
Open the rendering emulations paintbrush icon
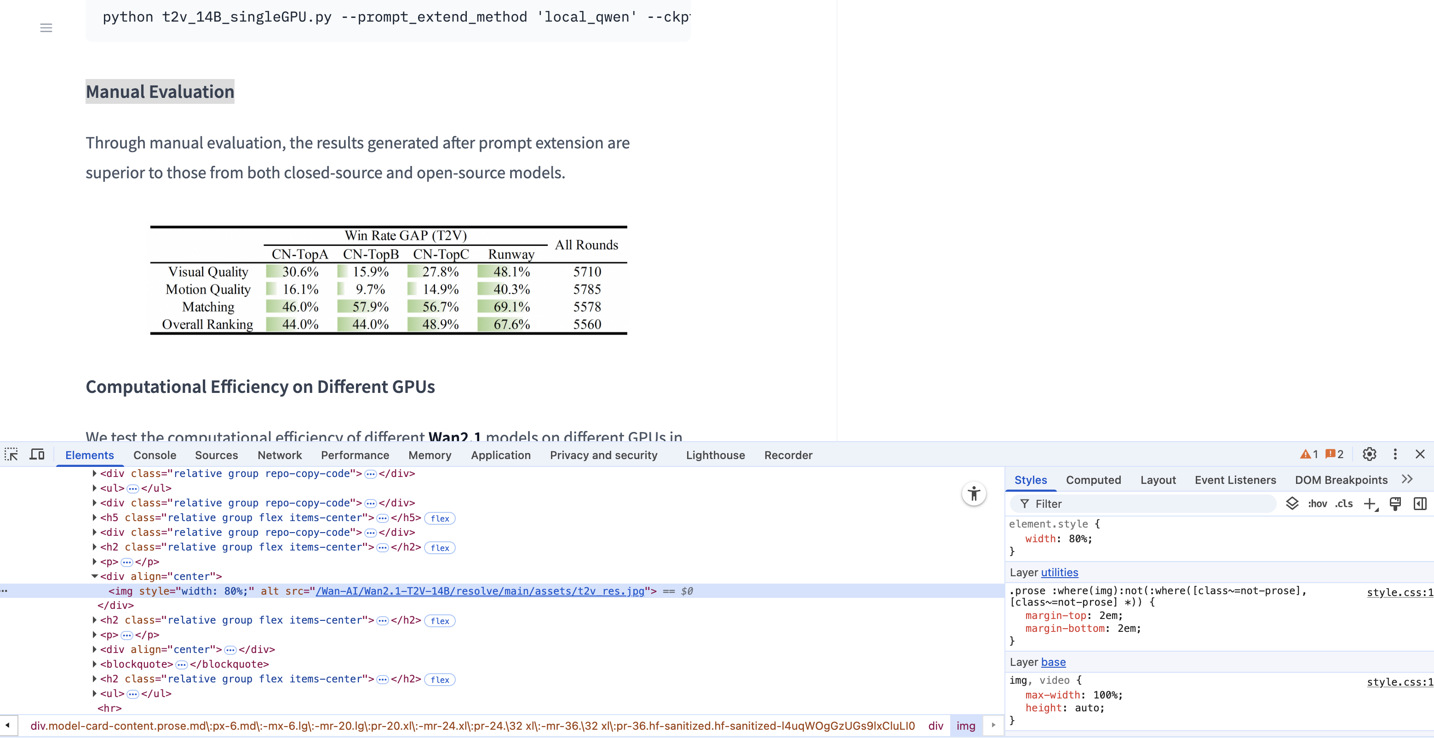pyautogui.click(x=1395, y=504)
